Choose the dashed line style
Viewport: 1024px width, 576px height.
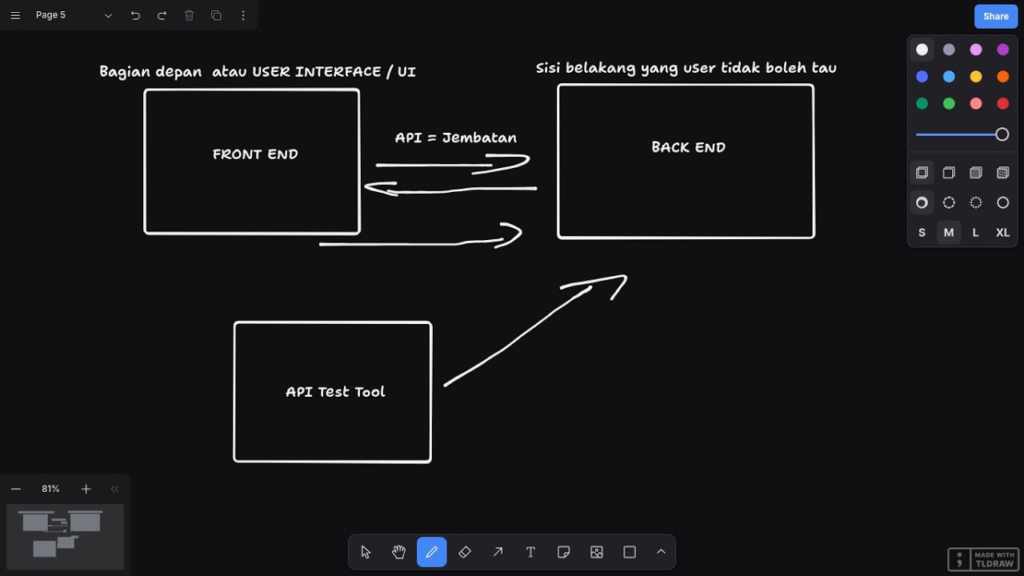949,203
